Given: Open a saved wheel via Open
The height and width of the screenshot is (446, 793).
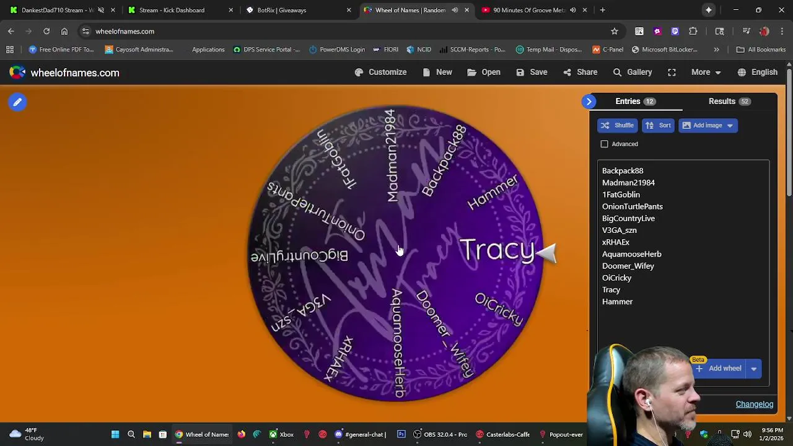Looking at the screenshot, I should click(484, 72).
